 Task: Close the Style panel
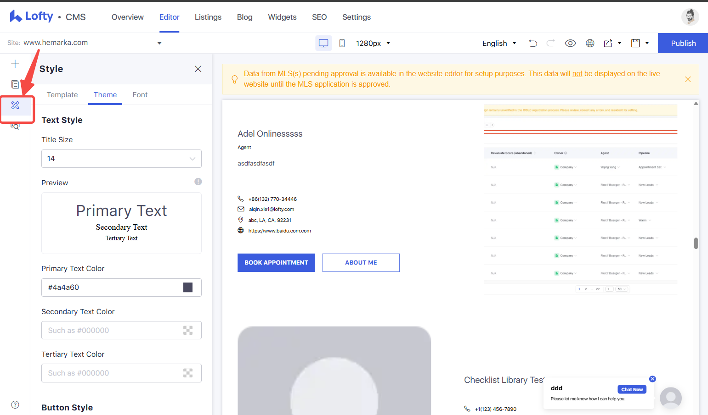pyautogui.click(x=198, y=69)
